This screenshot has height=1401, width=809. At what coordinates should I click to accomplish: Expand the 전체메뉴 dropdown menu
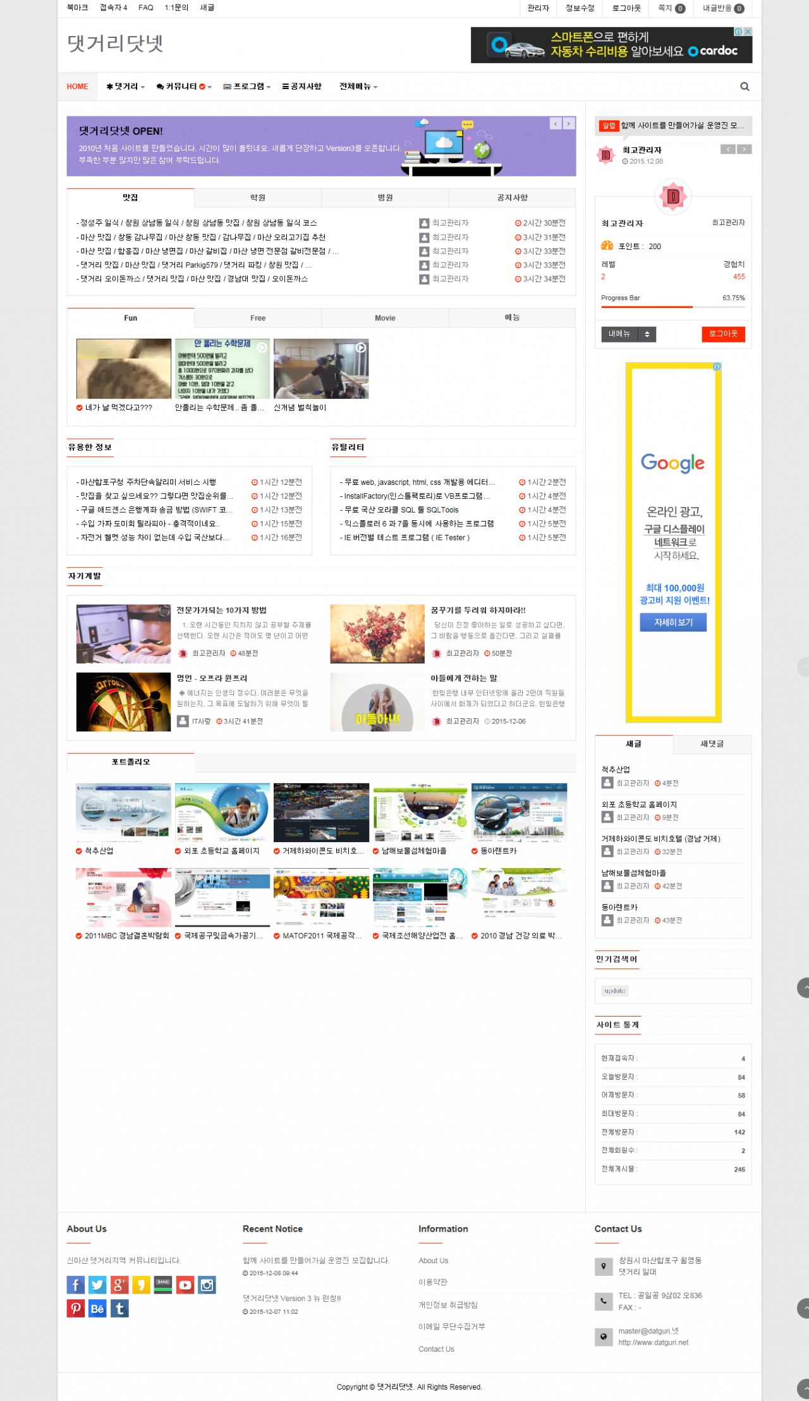(358, 87)
